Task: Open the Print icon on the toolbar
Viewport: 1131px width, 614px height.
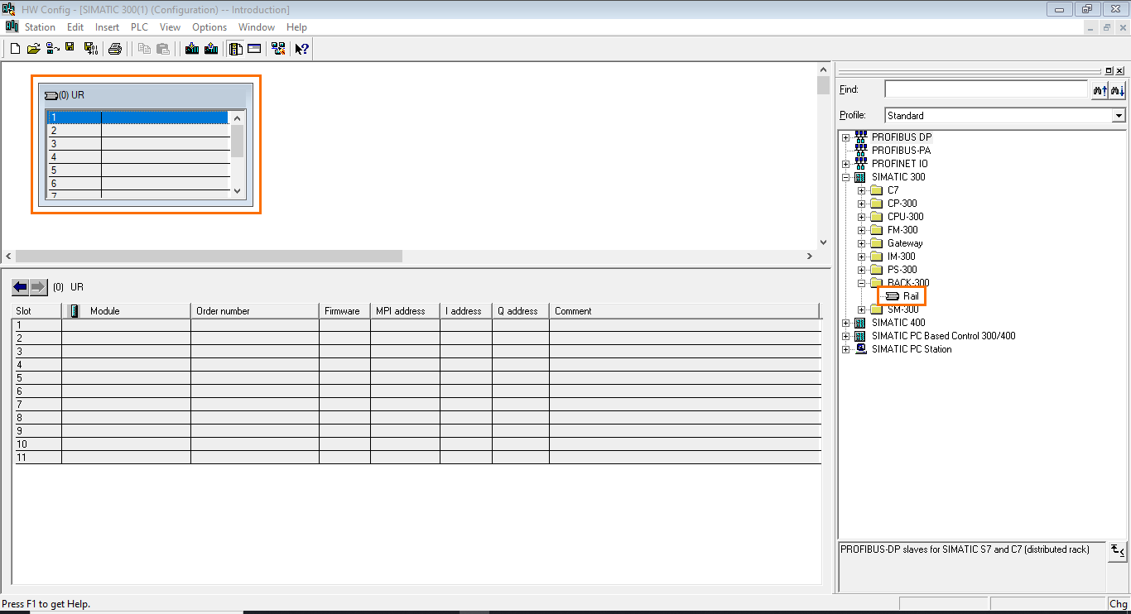Action: click(x=115, y=48)
